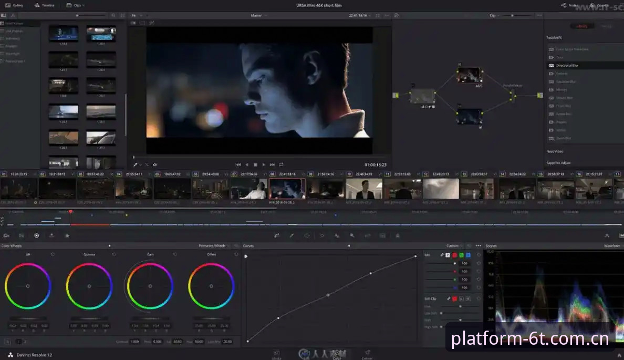Select the Color Wheels palette icon
Image resolution: width=624 pixels, height=360 pixels.
(37, 236)
